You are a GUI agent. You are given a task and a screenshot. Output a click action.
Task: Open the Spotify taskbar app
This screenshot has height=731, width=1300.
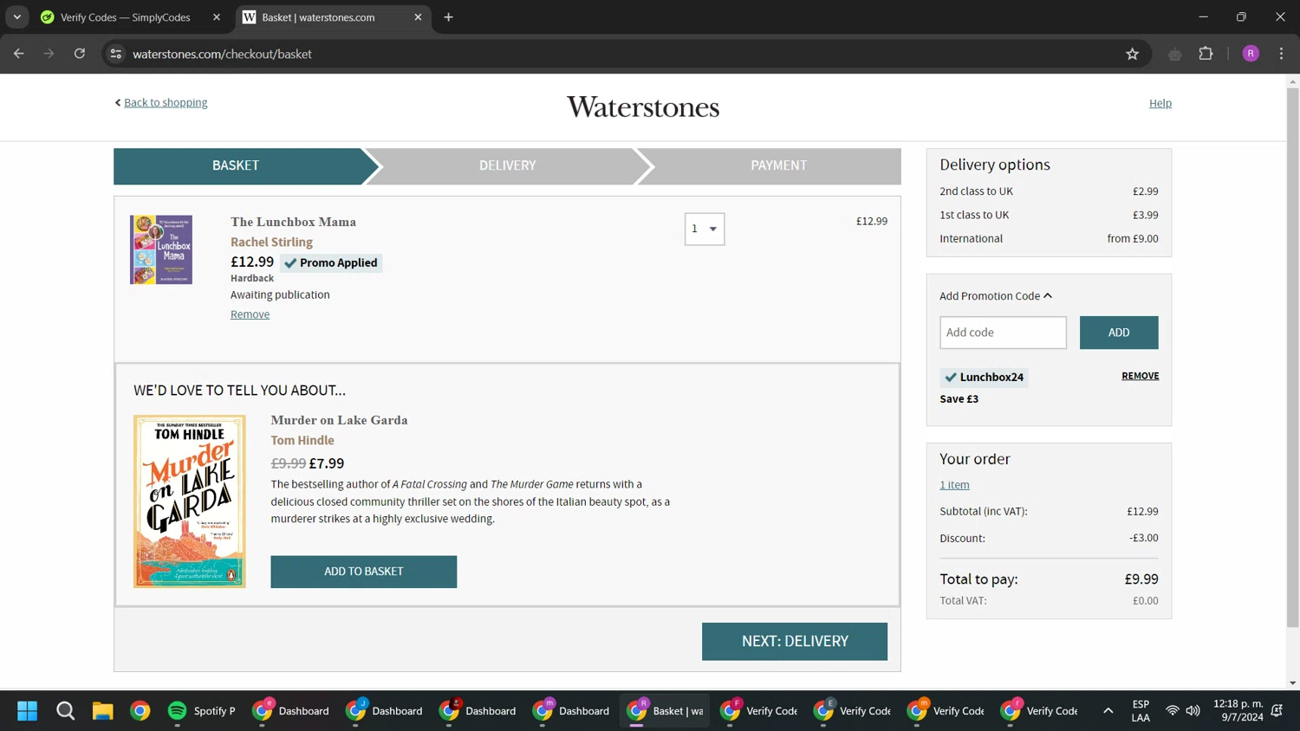[x=202, y=711]
